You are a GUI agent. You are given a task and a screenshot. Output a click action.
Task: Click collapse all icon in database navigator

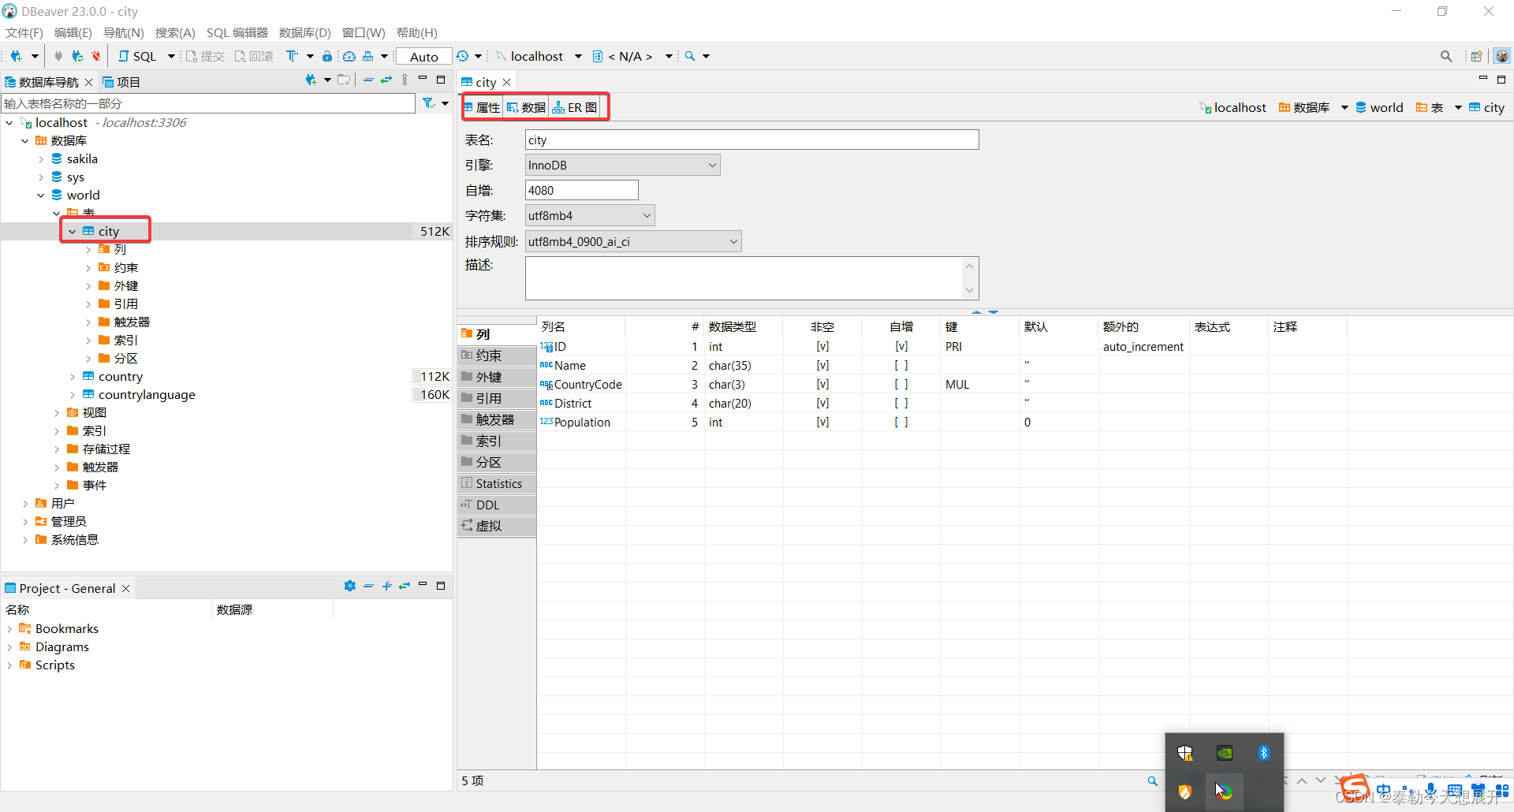click(x=368, y=80)
